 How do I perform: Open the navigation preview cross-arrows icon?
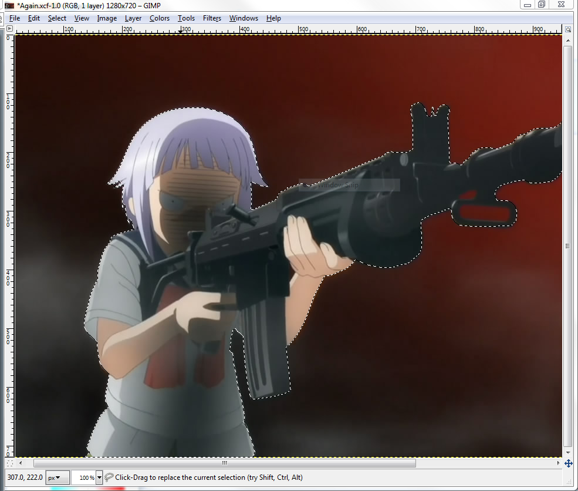pos(568,463)
